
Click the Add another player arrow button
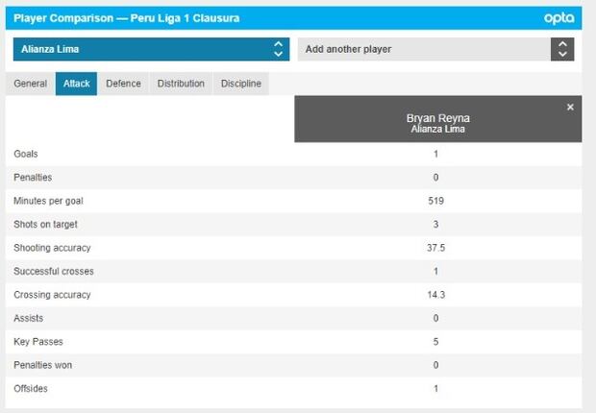pyautogui.click(x=562, y=49)
